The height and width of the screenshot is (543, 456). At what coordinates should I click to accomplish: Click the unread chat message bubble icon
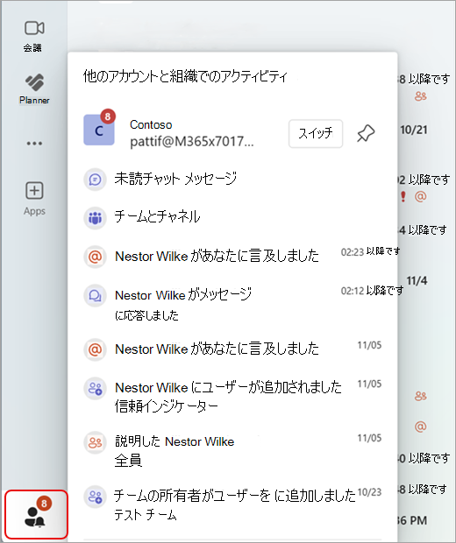pyautogui.click(x=95, y=180)
